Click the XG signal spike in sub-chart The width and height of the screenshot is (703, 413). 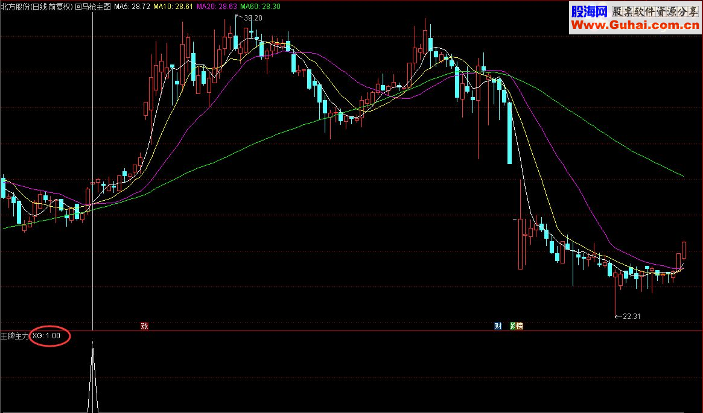pyautogui.click(x=93, y=376)
